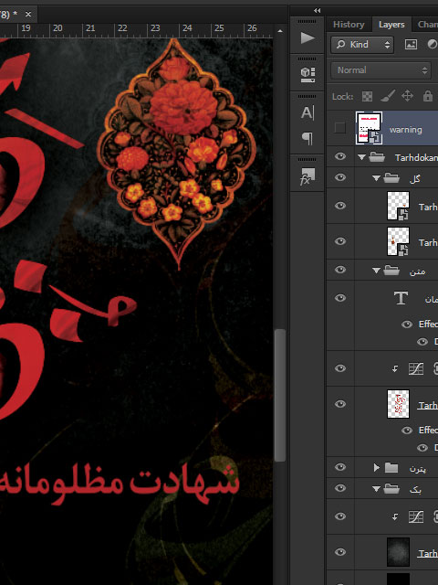438x585 pixels.
Task: Open the Character panel icon
Action: [308, 112]
